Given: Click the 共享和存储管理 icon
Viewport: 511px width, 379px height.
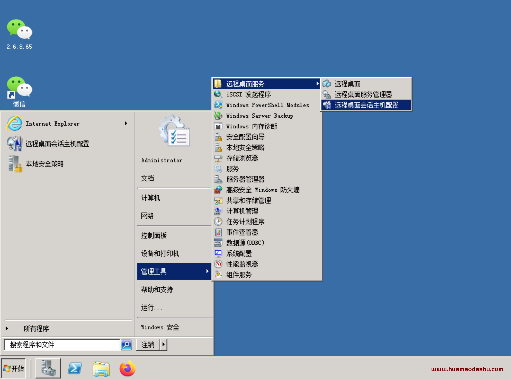Looking at the screenshot, I should pyautogui.click(x=218, y=200).
